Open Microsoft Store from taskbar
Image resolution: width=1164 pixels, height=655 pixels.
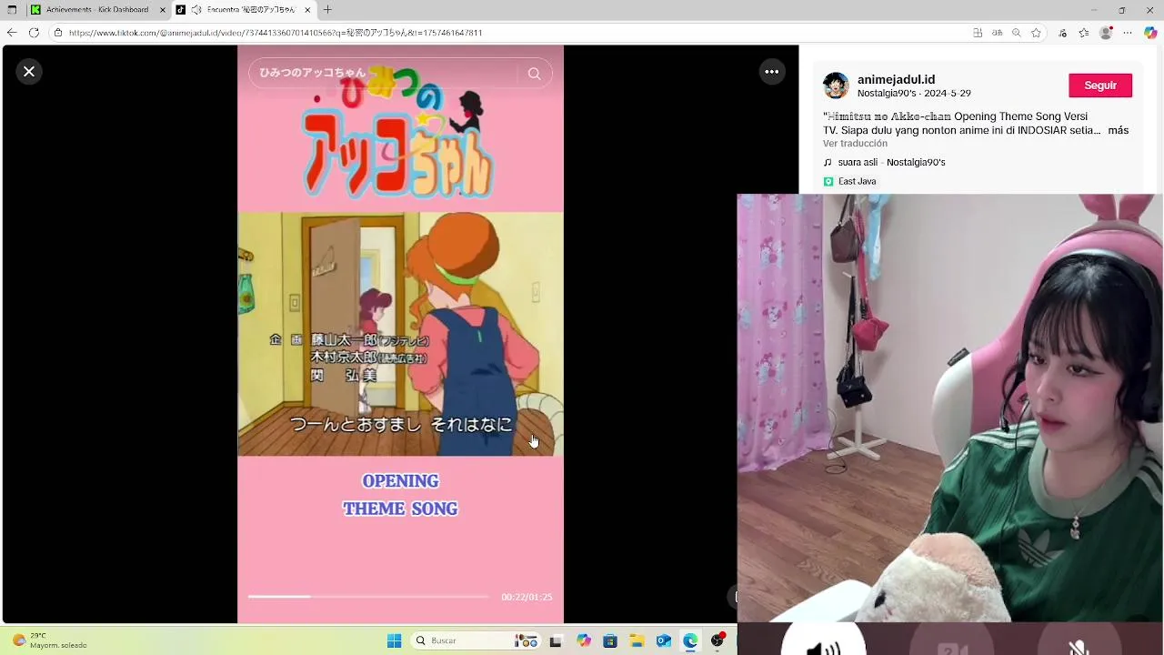click(610, 640)
